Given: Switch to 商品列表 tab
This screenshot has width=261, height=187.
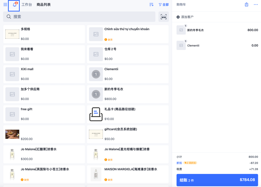Looking at the screenshot, I should [44, 4].
